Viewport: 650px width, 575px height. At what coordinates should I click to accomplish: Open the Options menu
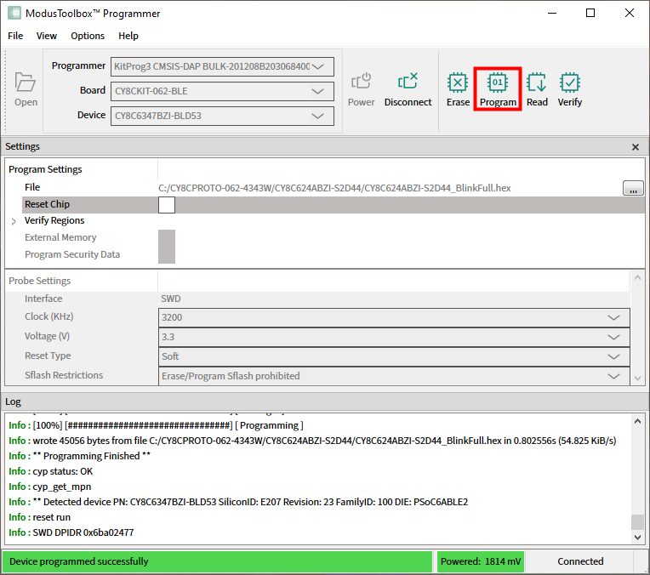click(x=88, y=36)
